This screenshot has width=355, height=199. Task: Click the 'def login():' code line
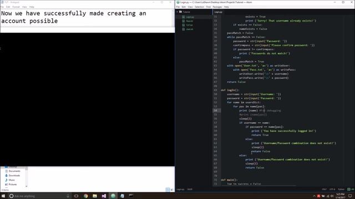tap(230, 90)
